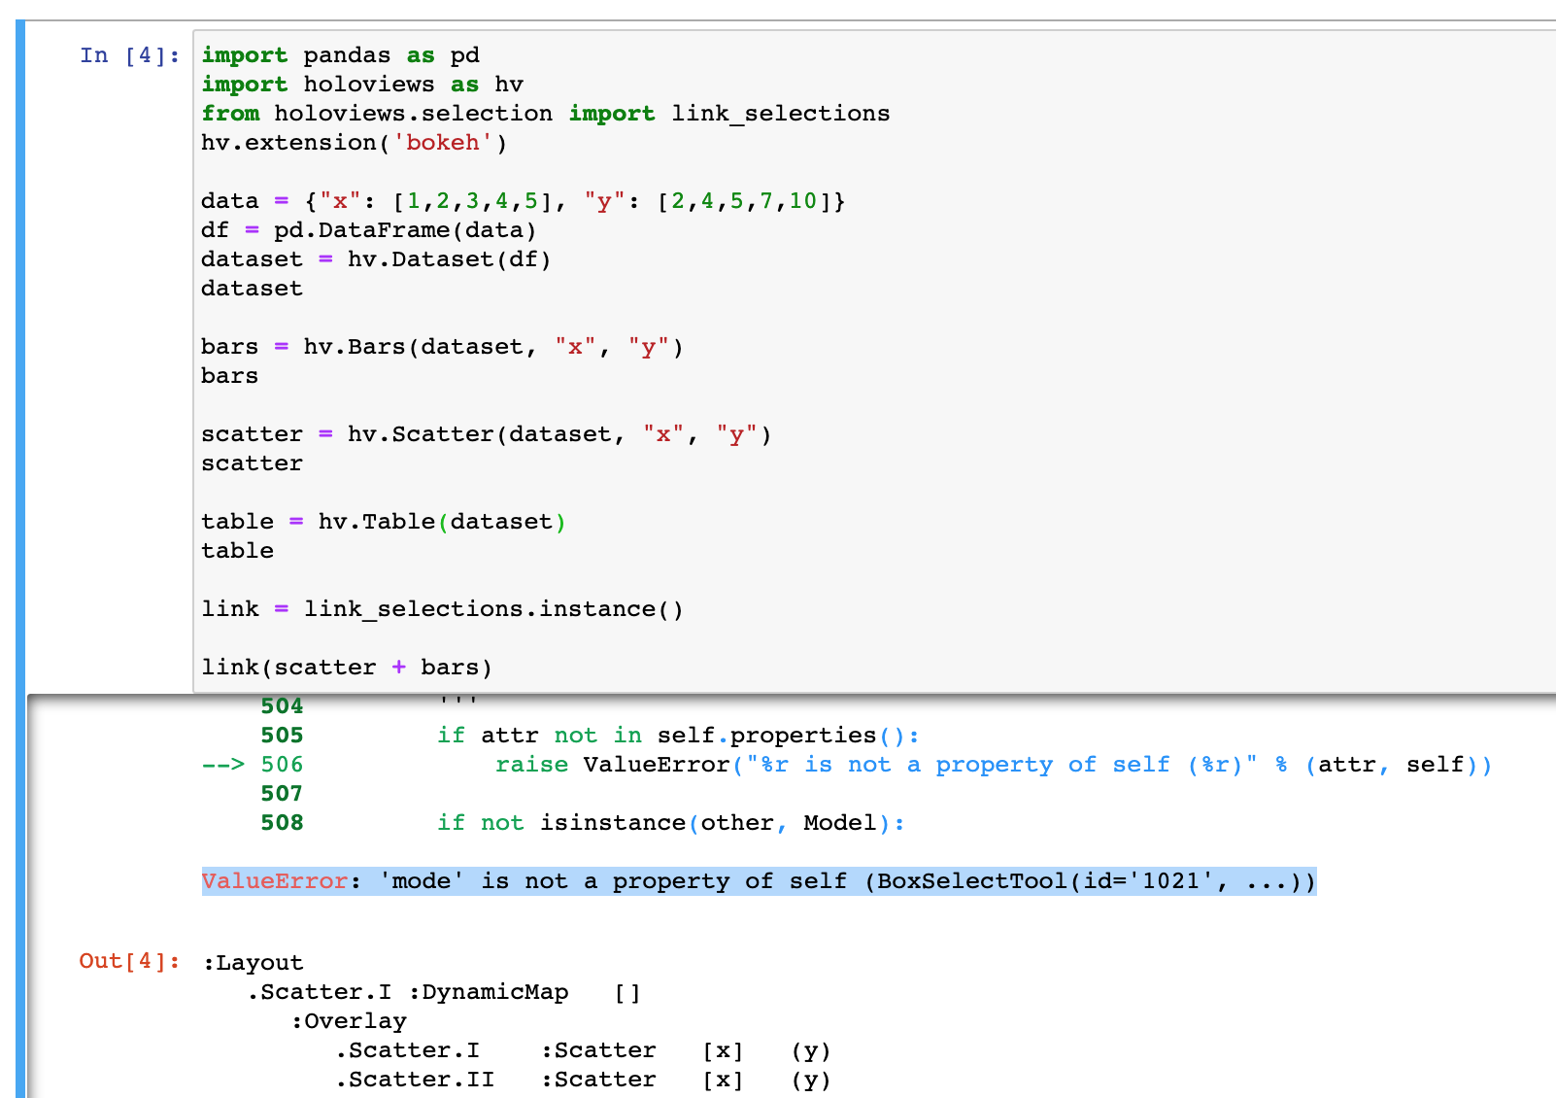Click the 'raise ValueError' traceback line
This screenshot has height=1098, width=1556.
coord(994,765)
